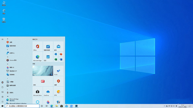Open Photoshop from the taskbar
193x108 pixels.
tap(76, 106)
